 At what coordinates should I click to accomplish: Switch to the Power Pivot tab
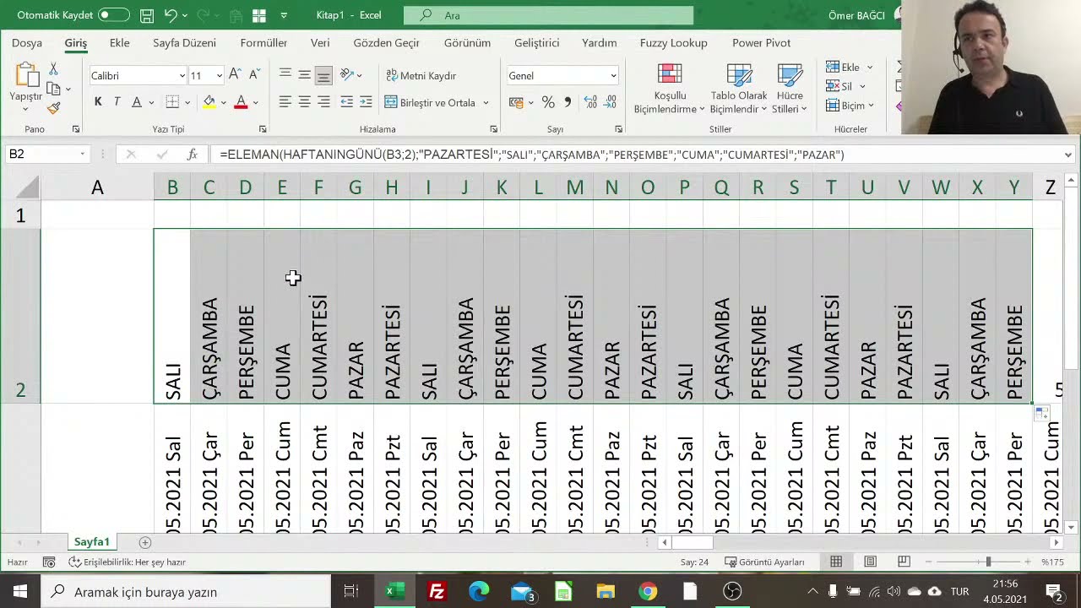coord(761,43)
